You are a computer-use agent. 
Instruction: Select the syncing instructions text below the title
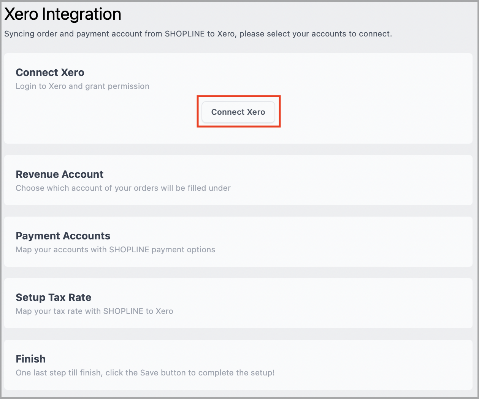pyautogui.click(x=198, y=34)
